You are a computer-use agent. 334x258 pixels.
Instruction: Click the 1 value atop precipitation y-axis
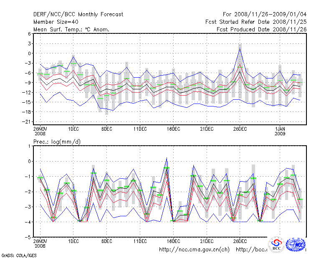click(x=29, y=146)
